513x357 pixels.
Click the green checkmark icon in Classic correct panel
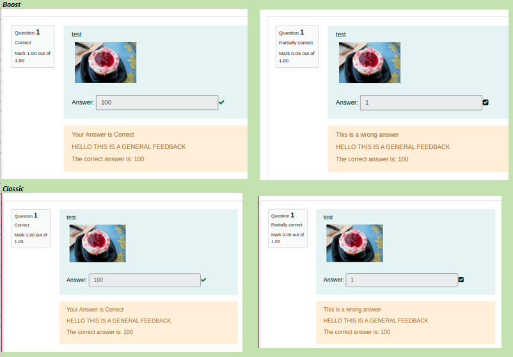[x=203, y=280]
